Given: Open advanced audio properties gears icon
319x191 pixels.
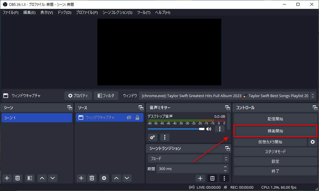Looking at the screenshot, I should [152, 138].
